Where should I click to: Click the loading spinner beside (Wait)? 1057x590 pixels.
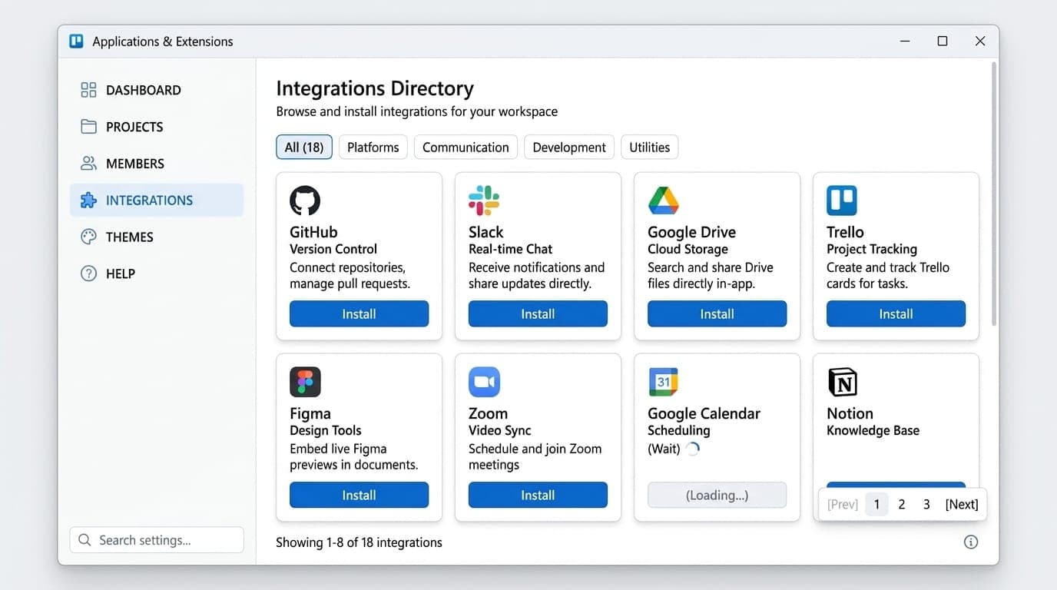click(693, 449)
